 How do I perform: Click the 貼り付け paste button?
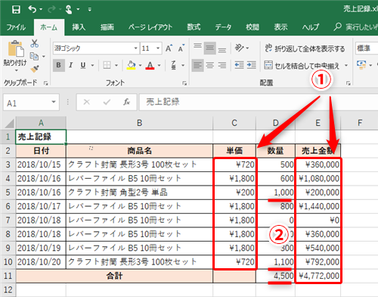click(x=15, y=55)
